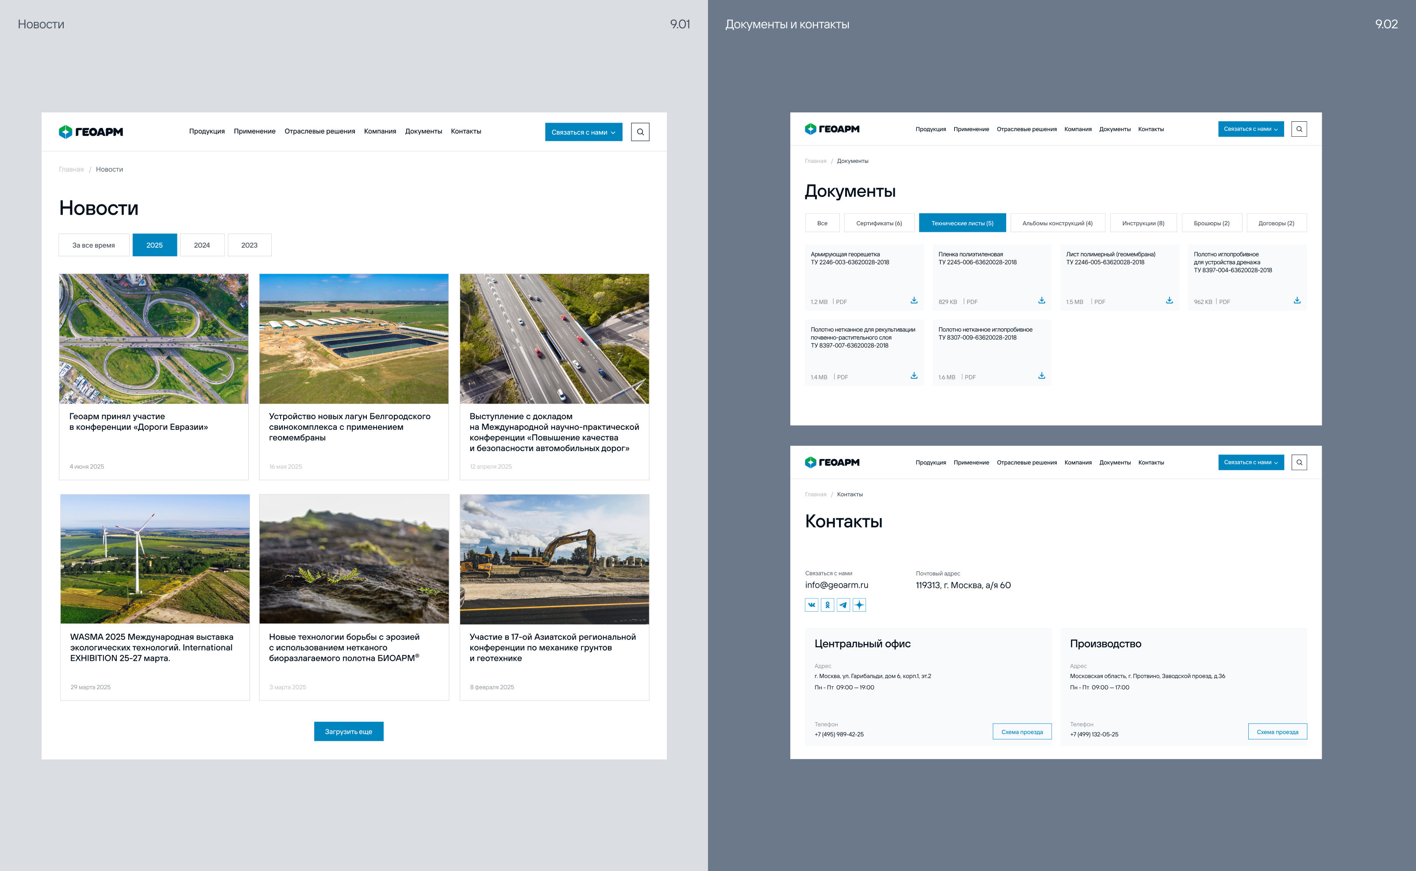This screenshot has height=871, width=1416.
Task: Download Армирующая георешетка PDF
Action: pos(914,300)
